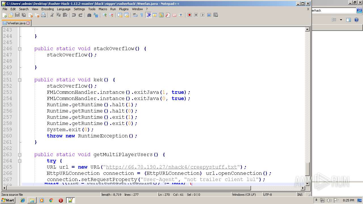Image resolution: width=363 pixels, height=204 pixels.
Task: Toggle synchronize vertical scrolling icon
Action: tap(120, 15)
